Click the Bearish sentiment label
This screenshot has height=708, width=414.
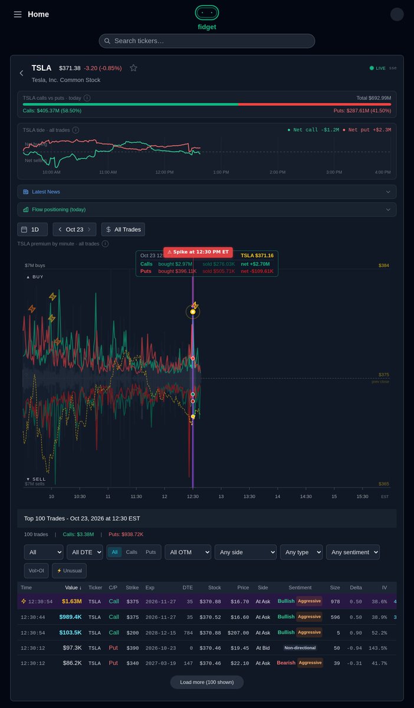tap(286, 663)
